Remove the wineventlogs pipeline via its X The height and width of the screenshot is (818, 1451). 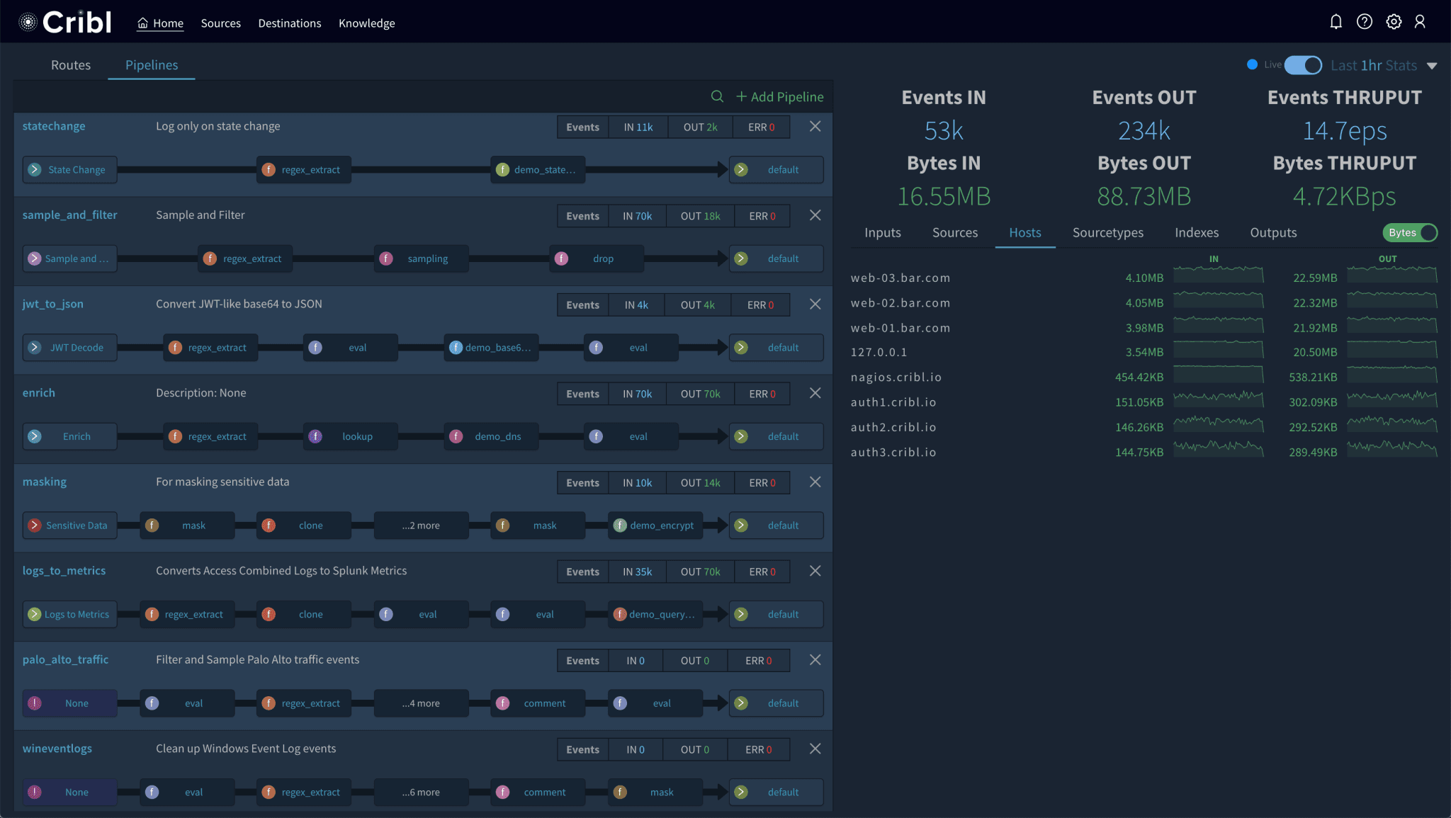point(815,749)
